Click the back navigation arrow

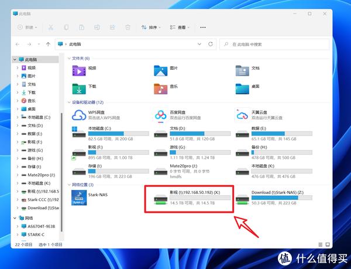[x=18, y=44]
